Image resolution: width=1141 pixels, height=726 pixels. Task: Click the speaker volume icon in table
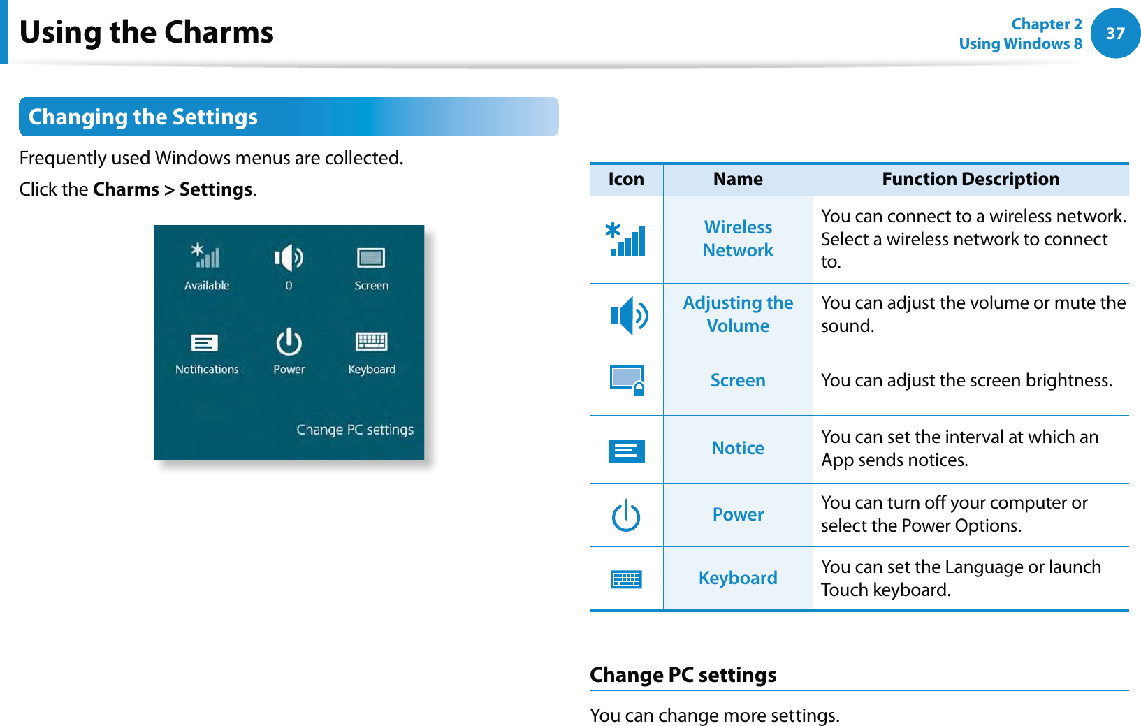(629, 315)
